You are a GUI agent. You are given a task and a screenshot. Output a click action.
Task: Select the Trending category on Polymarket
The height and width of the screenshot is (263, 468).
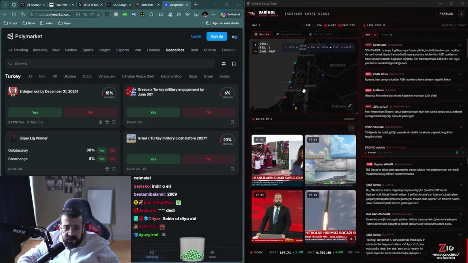coord(18,50)
